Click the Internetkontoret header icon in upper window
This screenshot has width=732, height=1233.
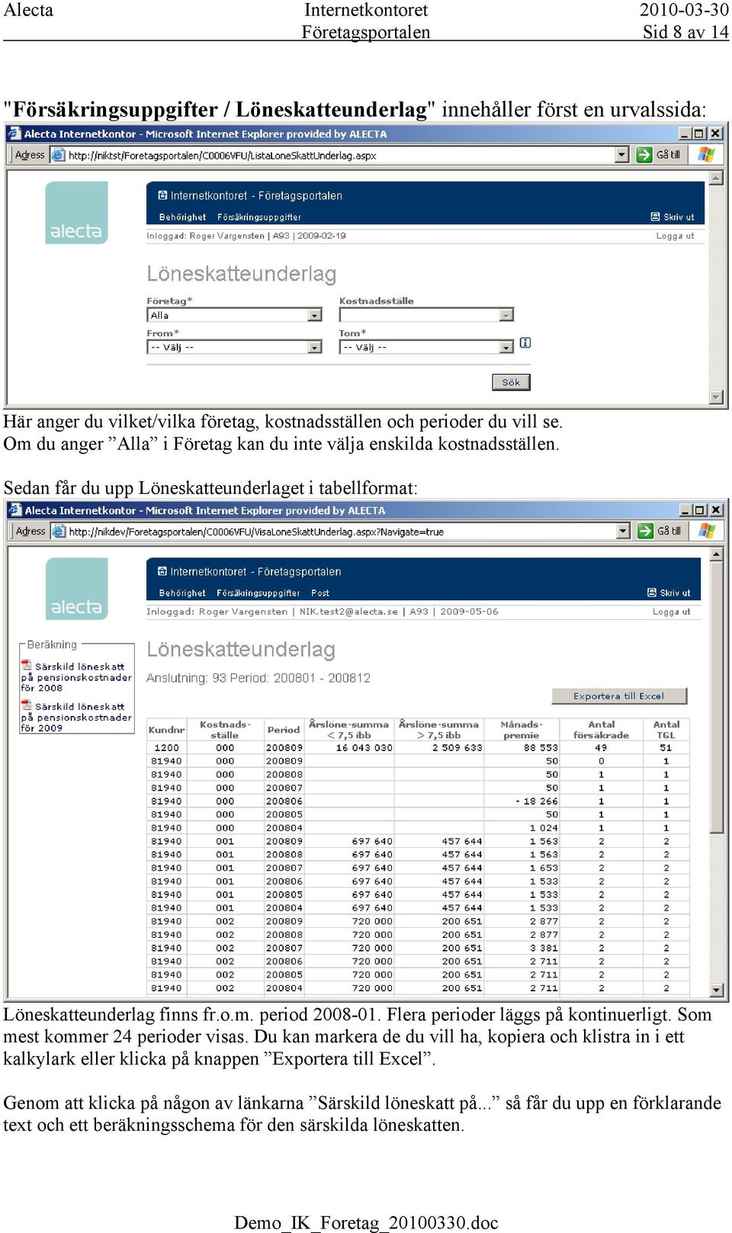pos(162,195)
